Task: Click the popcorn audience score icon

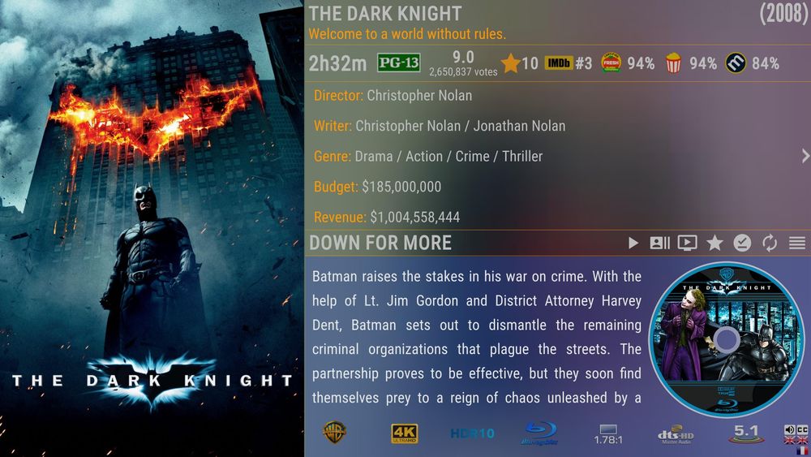Action: coord(673,63)
